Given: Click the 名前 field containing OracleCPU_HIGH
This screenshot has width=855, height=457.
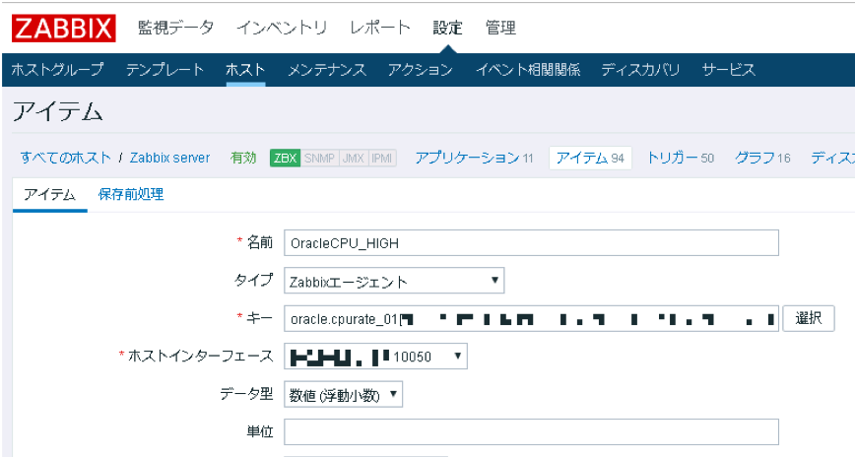Looking at the screenshot, I should pyautogui.click(x=531, y=242).
